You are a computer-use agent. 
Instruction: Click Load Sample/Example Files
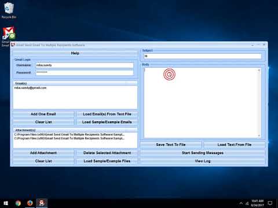(x=107, y=161)
